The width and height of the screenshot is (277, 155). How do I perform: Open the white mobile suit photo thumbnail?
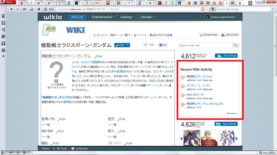click(x=227, y=138)
